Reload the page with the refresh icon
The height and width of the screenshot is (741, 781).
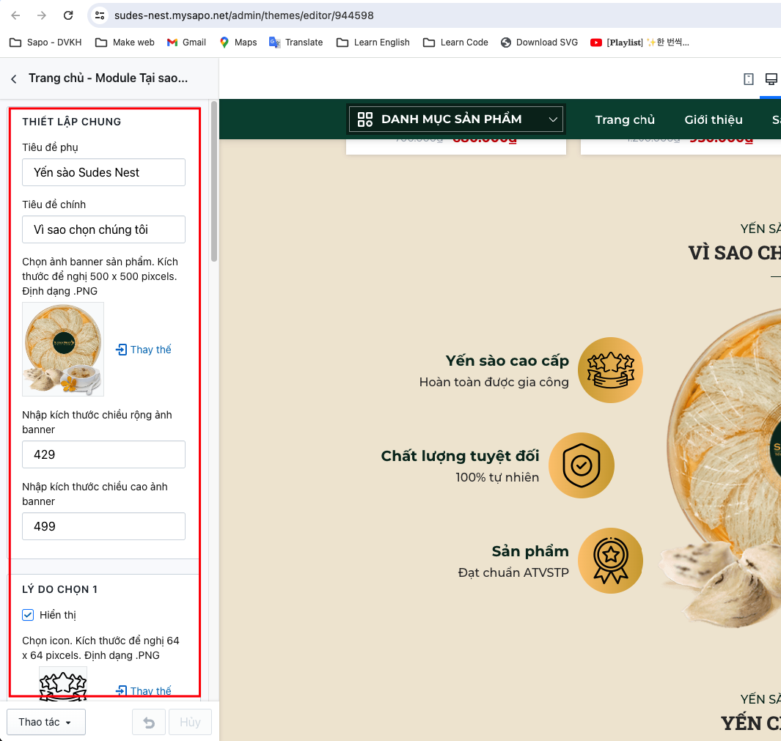[x=68, y=15]
